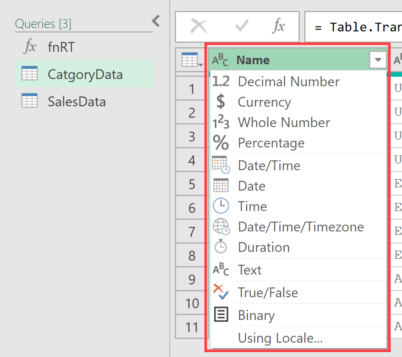402x357 pixels.
Task: Click the percent sign icon
Action: [221, 143]
